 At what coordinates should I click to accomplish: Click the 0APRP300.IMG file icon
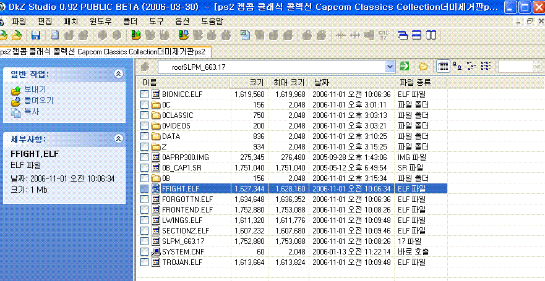pos(155,157)
